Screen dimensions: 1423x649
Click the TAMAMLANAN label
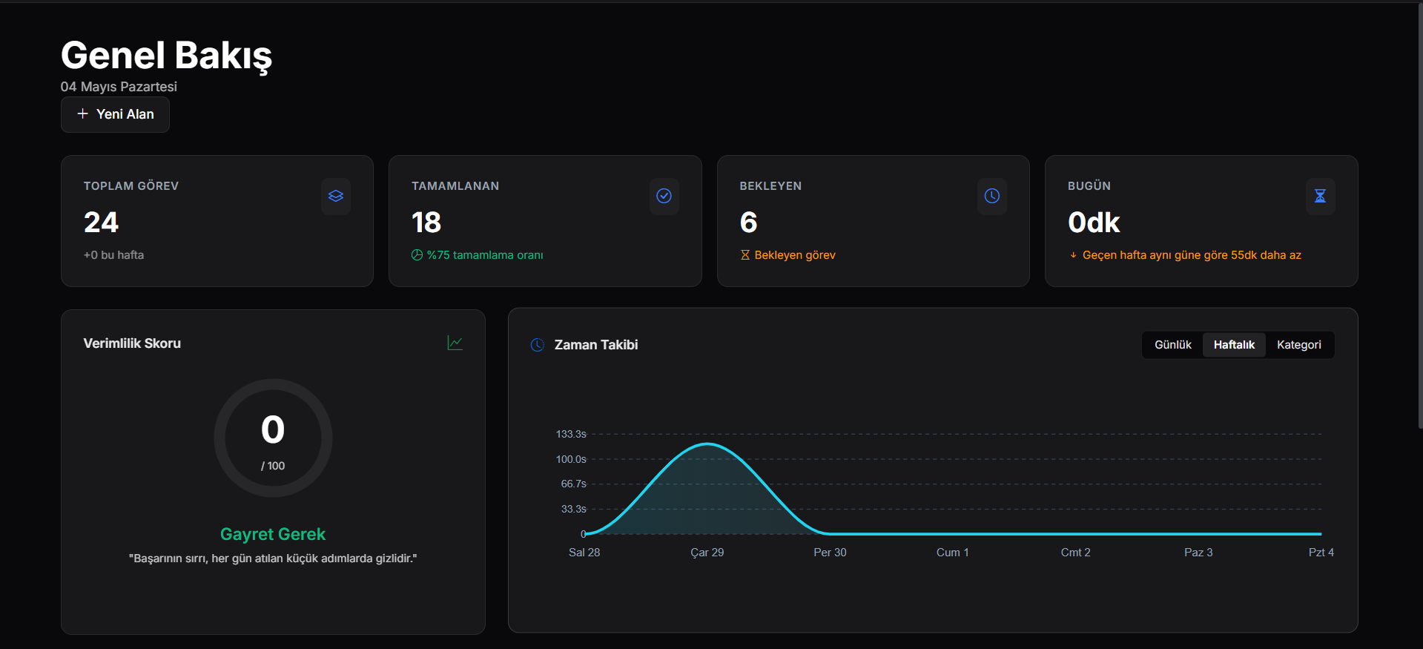click(455, 186)
